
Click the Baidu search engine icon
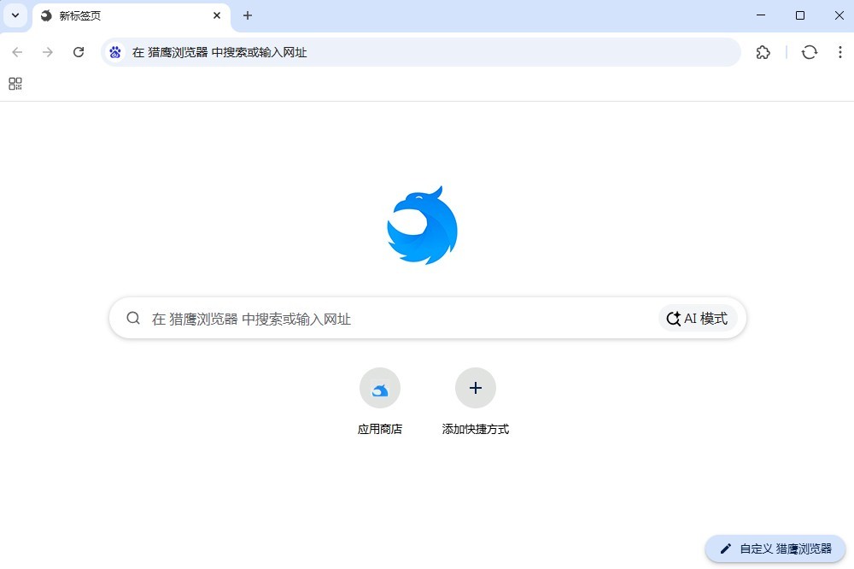(115, 52)
